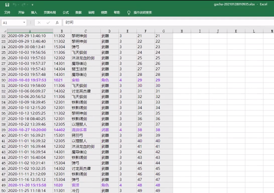
Task: Select column I header
Action: coord(200,31)
